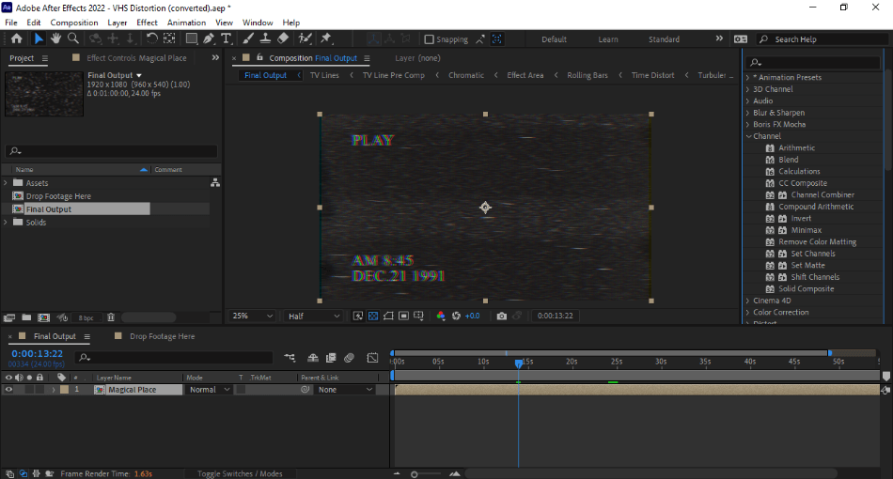Select the Puppet Pin tool
This screenshot has width=893, height=479.
point(326,39)
